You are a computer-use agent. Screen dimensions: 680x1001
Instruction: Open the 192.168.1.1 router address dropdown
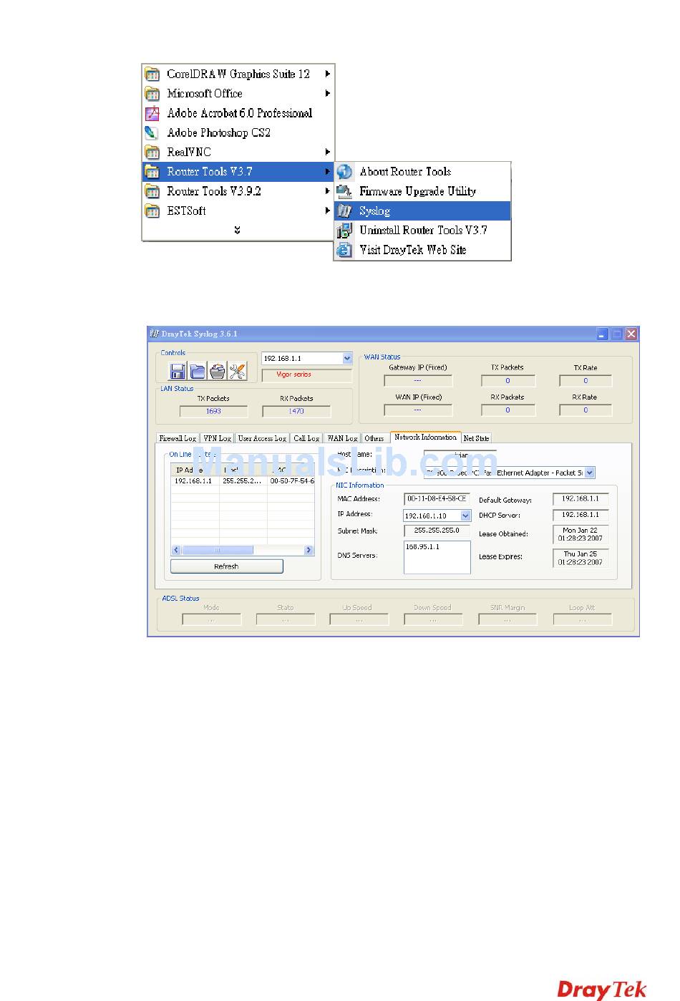(x=347, y=358)
